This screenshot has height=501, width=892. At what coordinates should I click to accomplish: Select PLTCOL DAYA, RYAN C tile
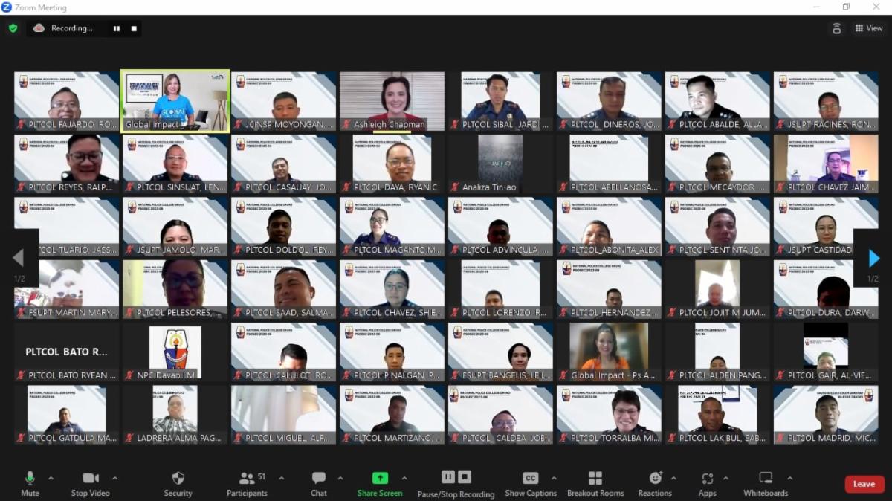point(392,164)
